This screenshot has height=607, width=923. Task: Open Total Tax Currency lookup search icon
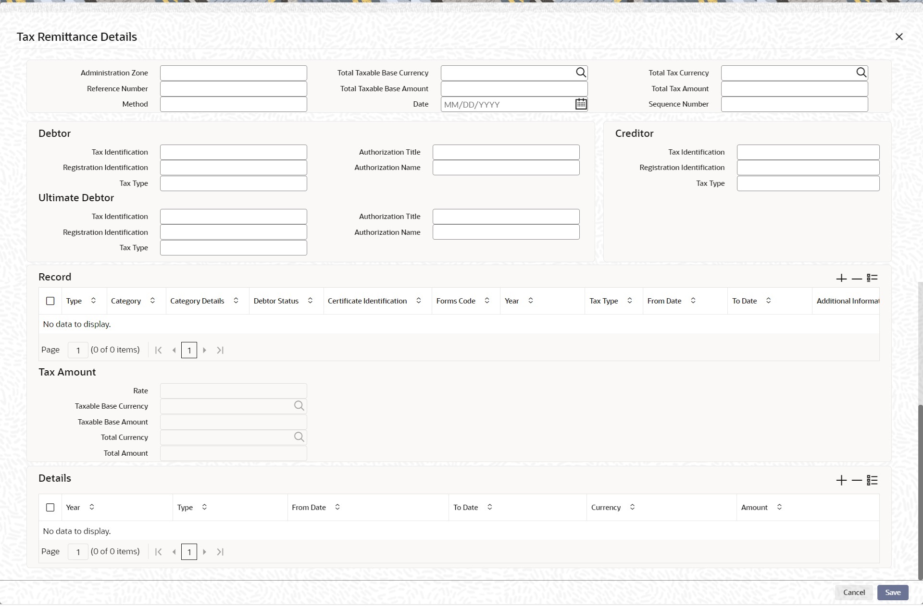[861, 73]
